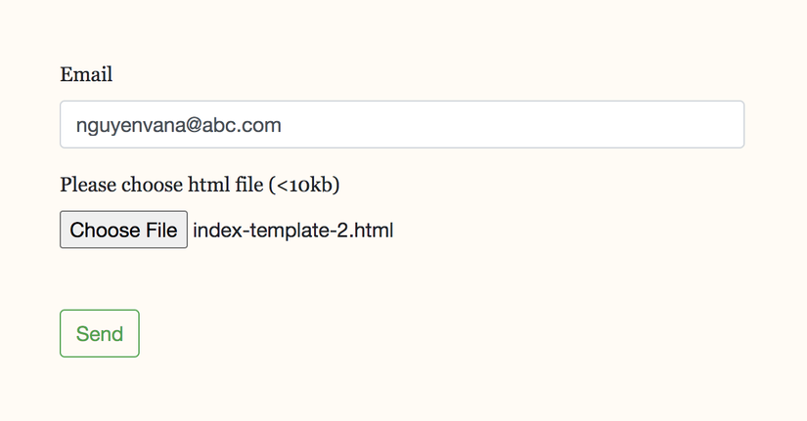Click the selected file name text
Screen dimensions: 807x421
[x=293, y=231]
